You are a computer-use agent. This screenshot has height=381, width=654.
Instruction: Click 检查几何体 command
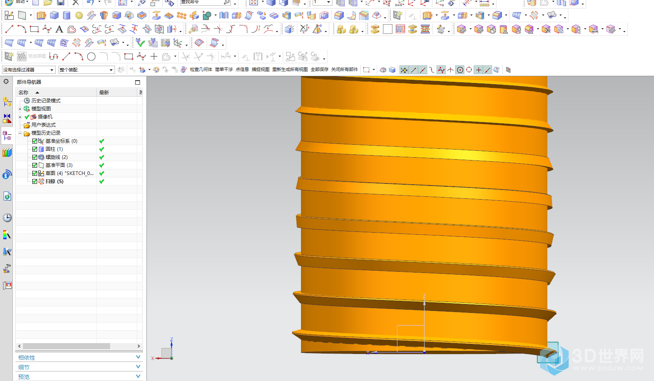click(x=201, y=69)
